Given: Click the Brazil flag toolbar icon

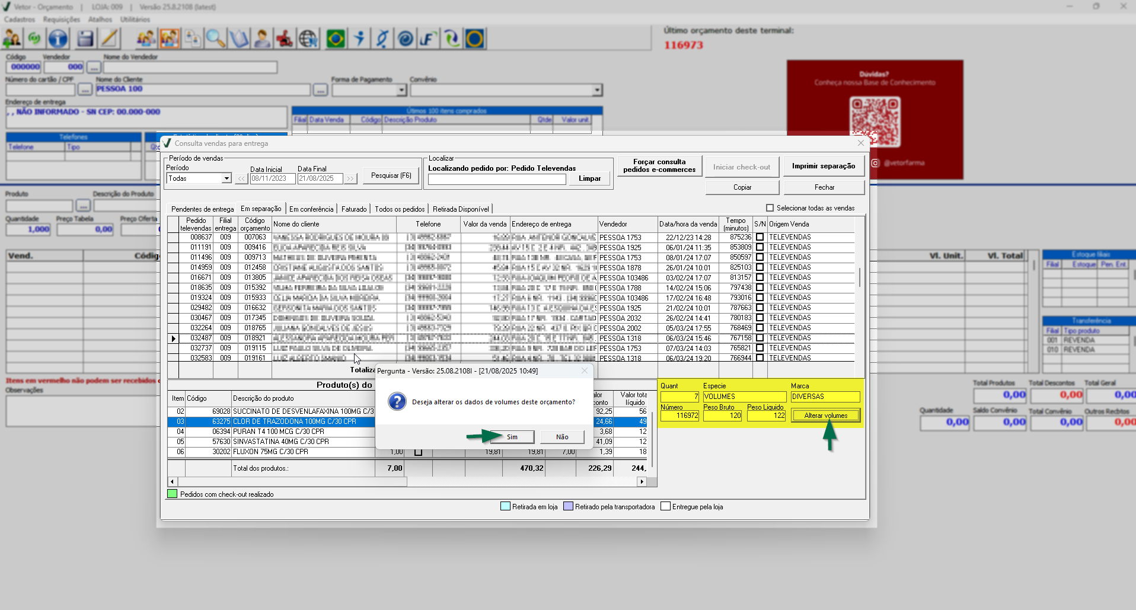Looking at the screenshot, I should 336,39.
